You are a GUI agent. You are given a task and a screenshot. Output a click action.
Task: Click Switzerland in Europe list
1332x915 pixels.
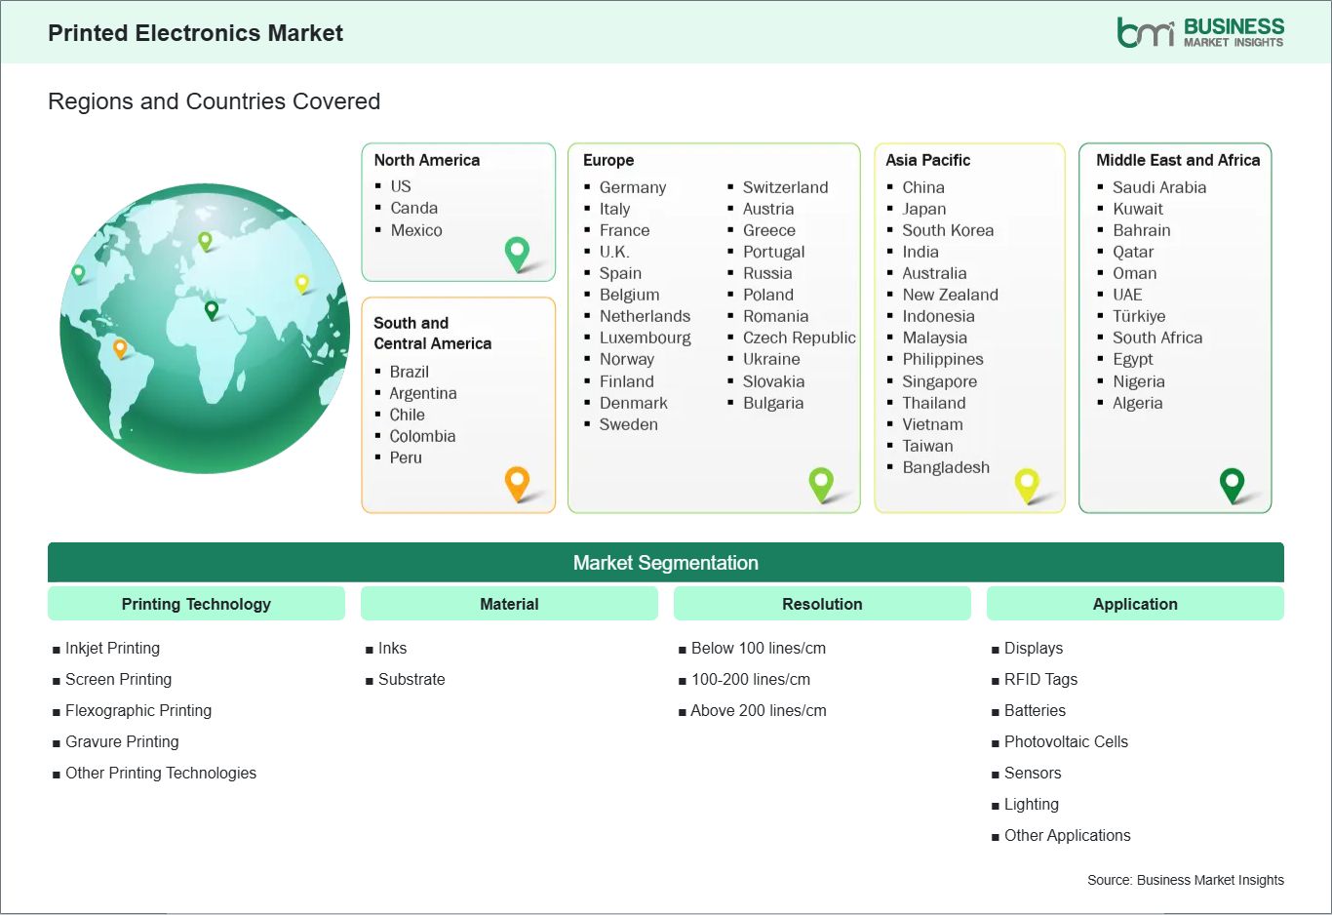point(786,187)
